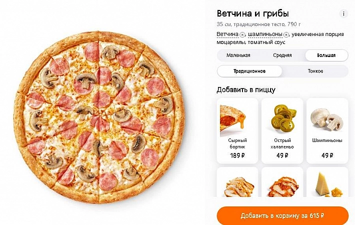
Task: Click the large pizza product image
Action: 99,116
